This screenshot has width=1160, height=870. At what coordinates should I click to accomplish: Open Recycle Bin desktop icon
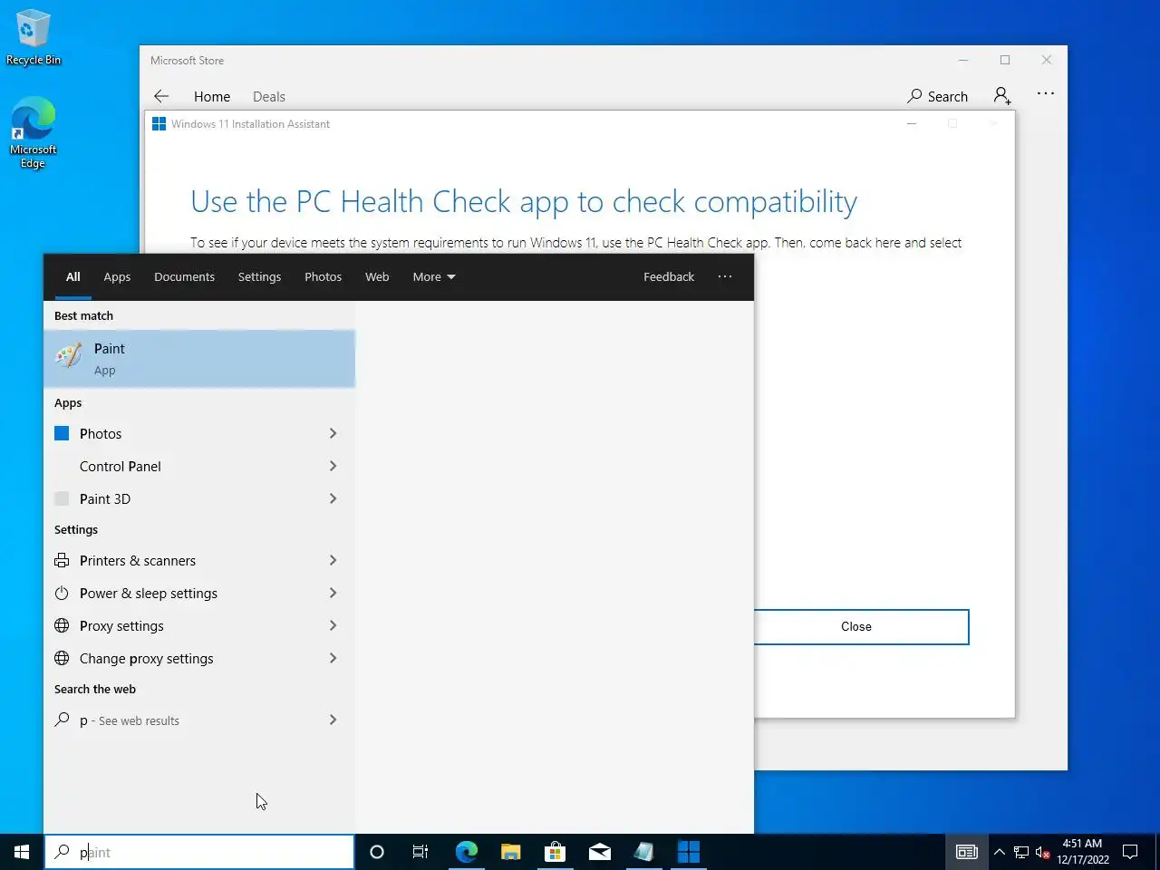(x=33, y=38)
